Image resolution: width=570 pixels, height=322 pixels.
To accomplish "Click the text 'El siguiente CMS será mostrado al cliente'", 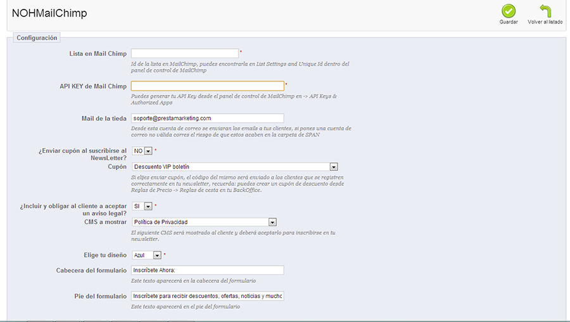I will pos(233,235).
